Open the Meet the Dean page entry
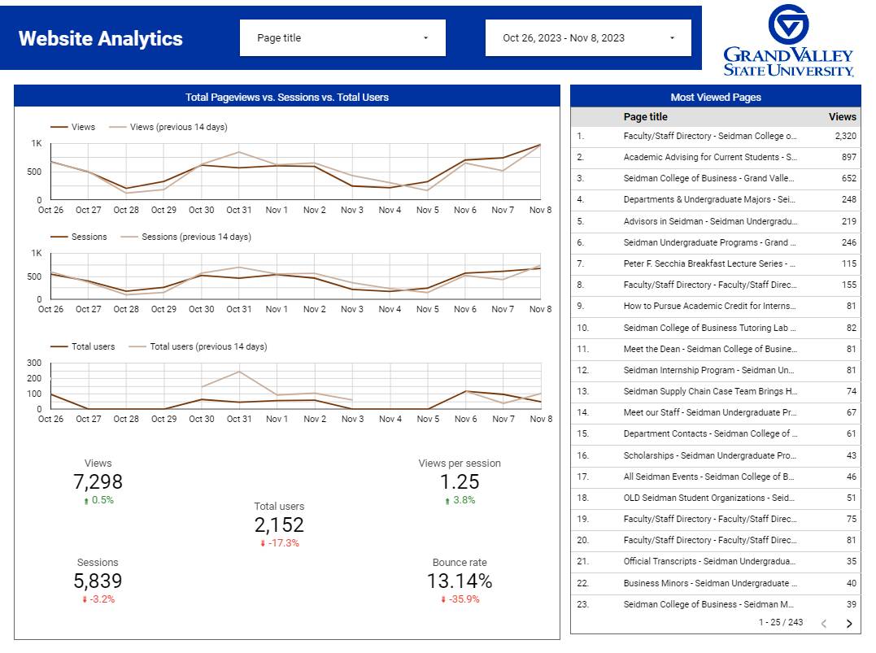Image resolution: width=876 pixels, height=653 pixels. [x=716, y=349]
